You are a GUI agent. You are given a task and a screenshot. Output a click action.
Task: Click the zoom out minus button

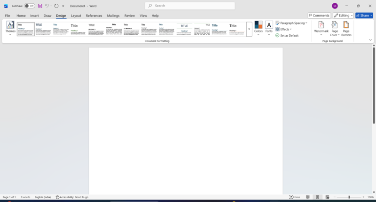pyautogui.click(x=335, y=197)
